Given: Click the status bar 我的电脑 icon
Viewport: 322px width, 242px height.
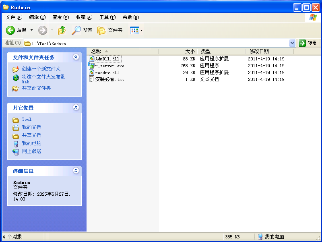Looking at the screenshot, I should [260, 237].
